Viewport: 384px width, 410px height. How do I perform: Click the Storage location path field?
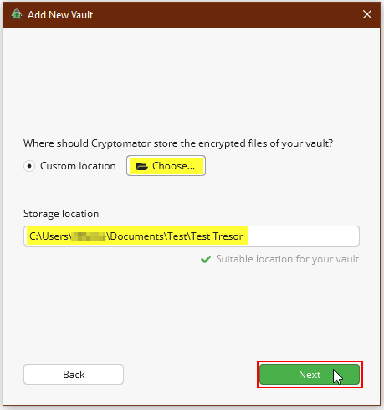click(x=192, y=236)
